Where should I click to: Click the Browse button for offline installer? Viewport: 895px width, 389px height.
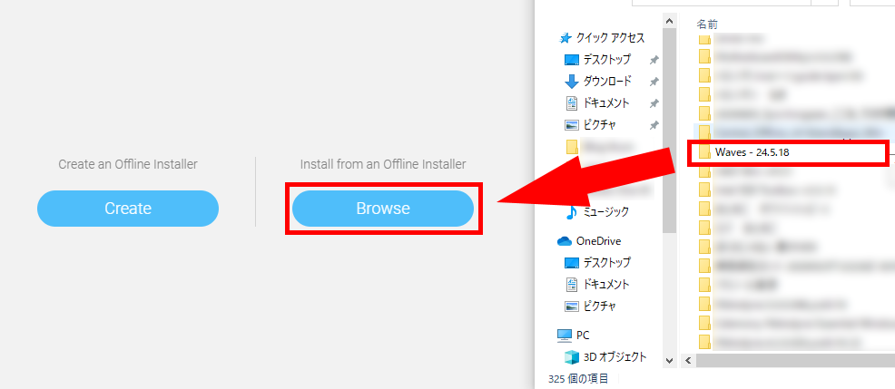click(382, 209)
